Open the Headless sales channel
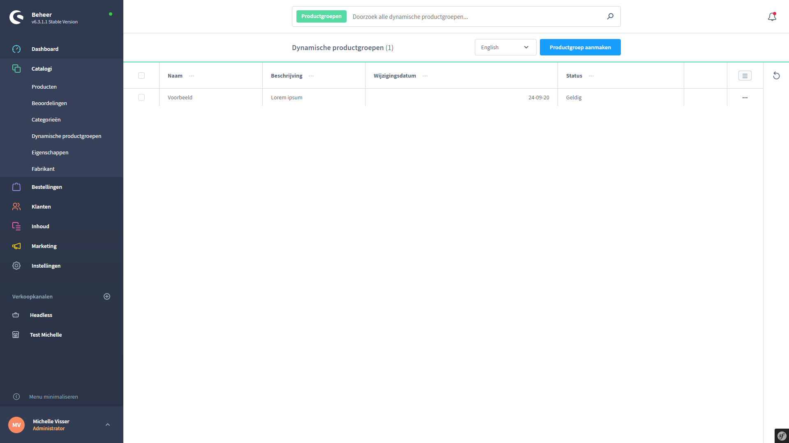This screenshot has width=789, height=443. (x=41, y=315)
